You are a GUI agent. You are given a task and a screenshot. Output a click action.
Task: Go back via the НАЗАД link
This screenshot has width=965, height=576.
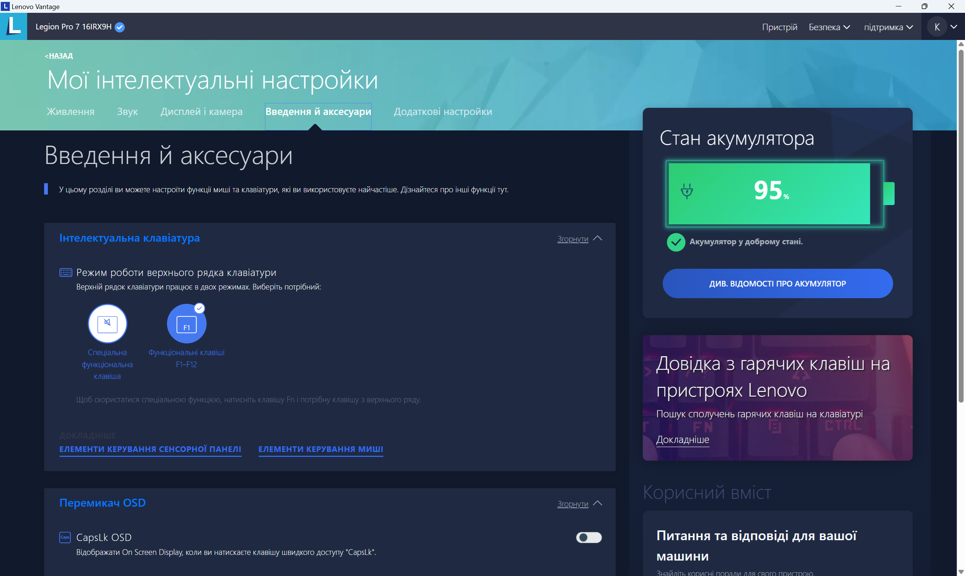(x=59, y=55)
